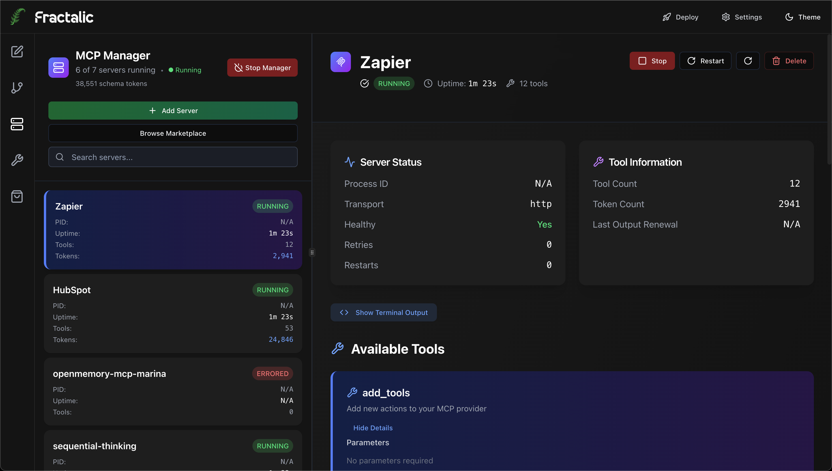832x471 pixels.
Task: Click the search magnifier icon
Action: click(x=60, y=157)
